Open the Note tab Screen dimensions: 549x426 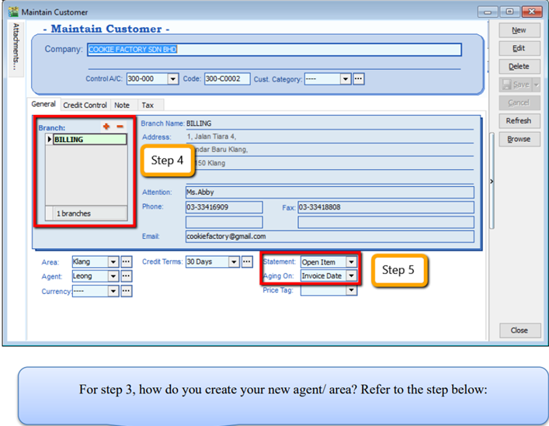tap(122, 105)
